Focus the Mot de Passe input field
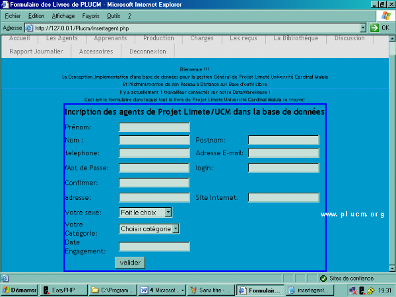Image resolution: width=396 pixels, height=297 pixels. pos(154,168)
